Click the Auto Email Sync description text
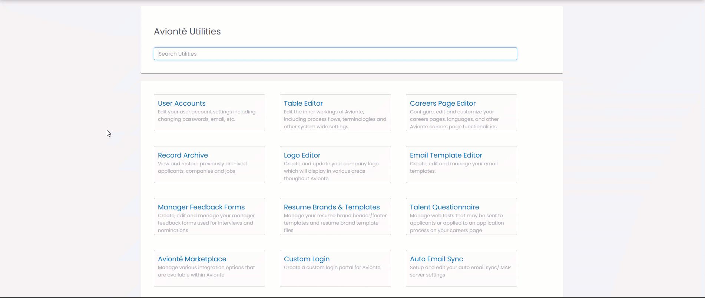 pos(460,271)
